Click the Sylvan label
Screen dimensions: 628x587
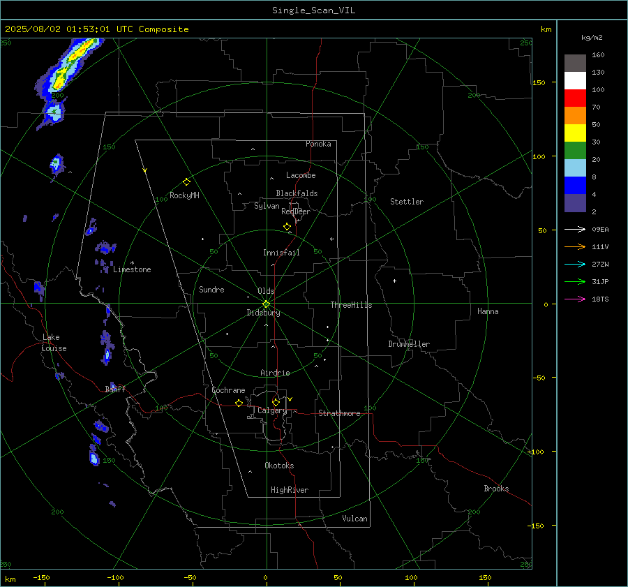267,206
